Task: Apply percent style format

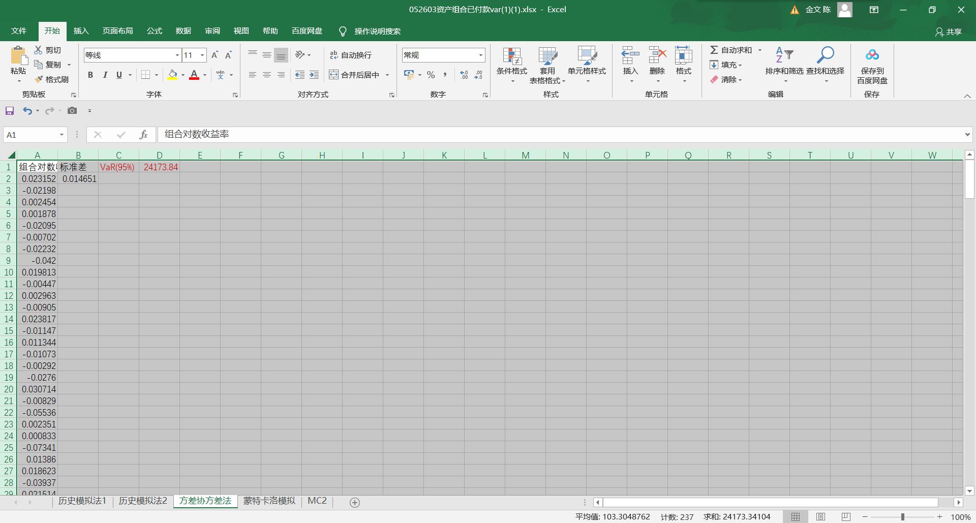Action: click(x=431, y=75)
